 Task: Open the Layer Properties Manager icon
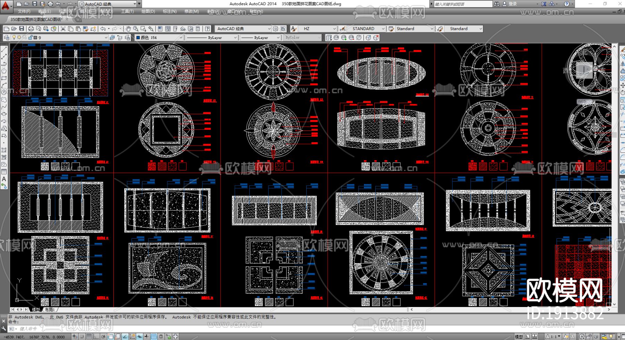(x=6, y=37)
